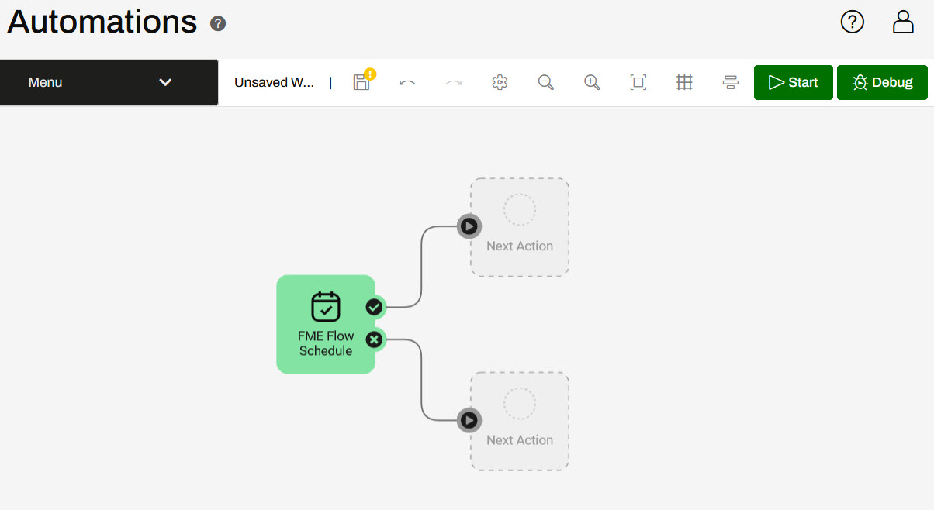Open the automation settings gear
The image size is (934, 510).
(500, 82)
